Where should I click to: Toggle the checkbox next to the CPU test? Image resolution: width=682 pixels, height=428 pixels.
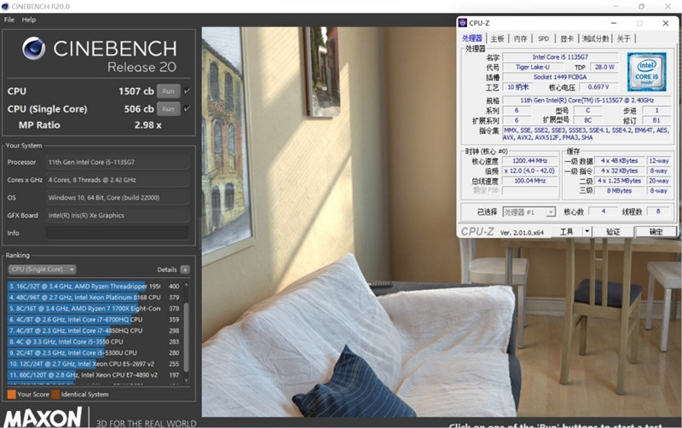[187, 91]
